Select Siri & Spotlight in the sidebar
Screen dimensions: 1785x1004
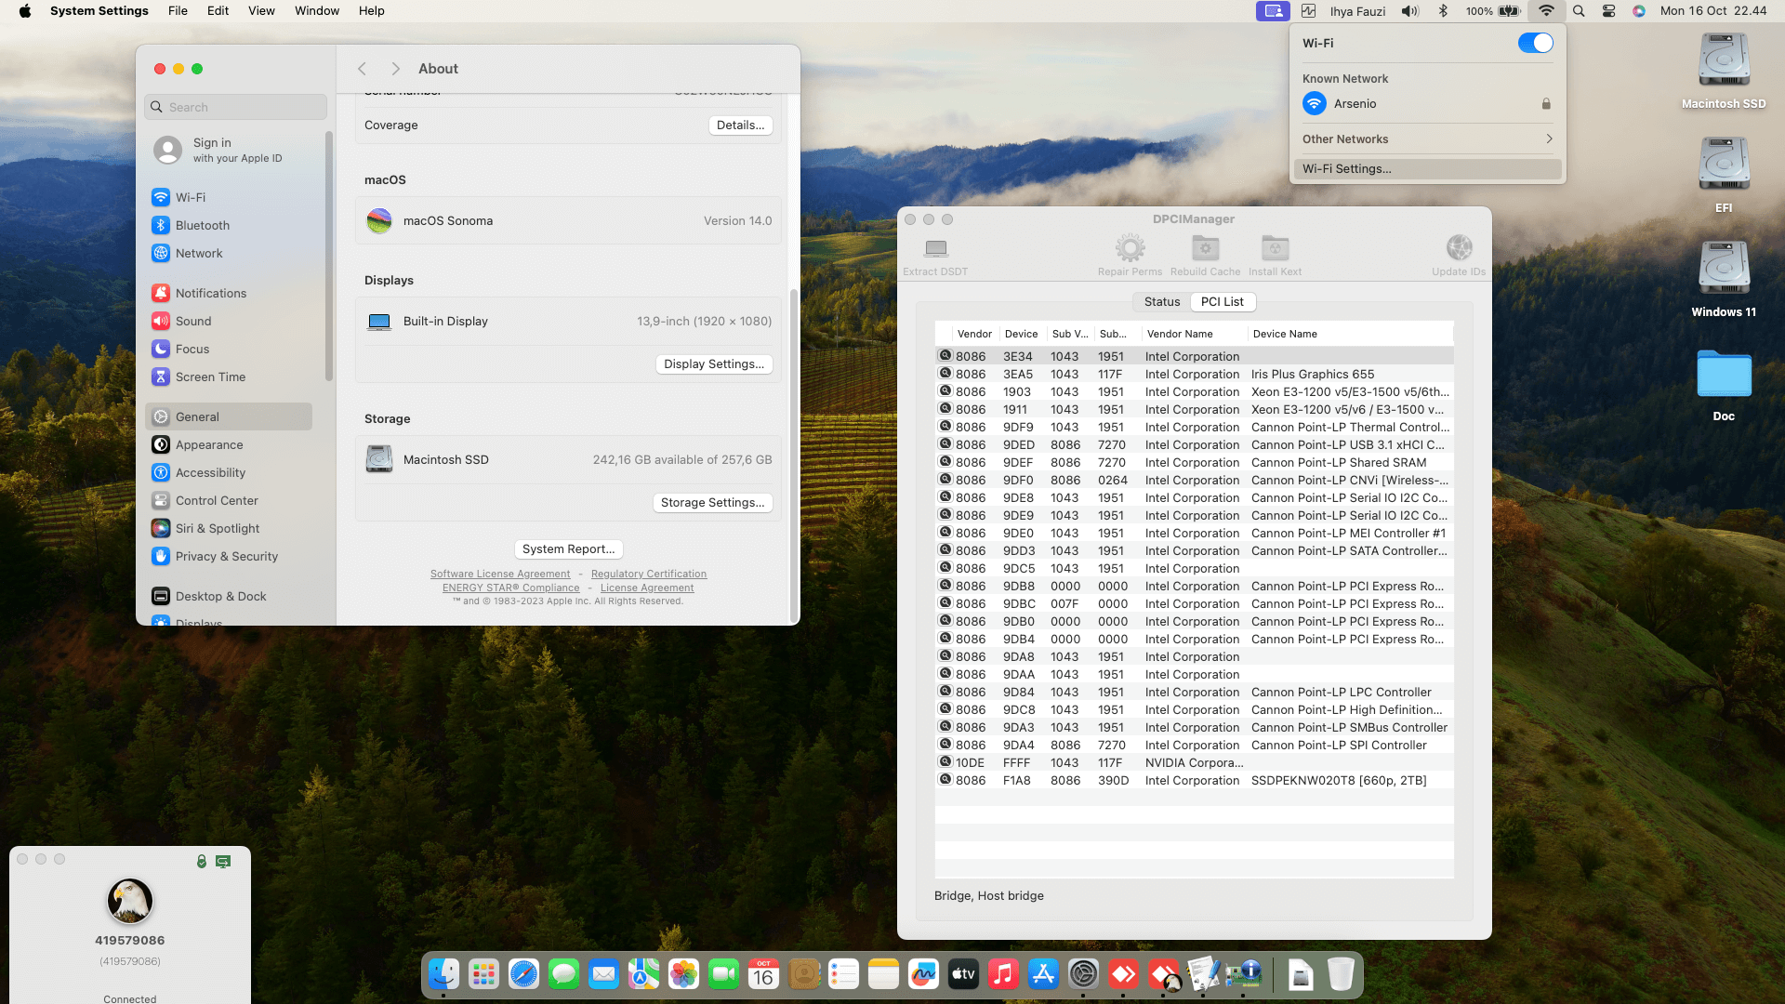click(x=229, y=528)
